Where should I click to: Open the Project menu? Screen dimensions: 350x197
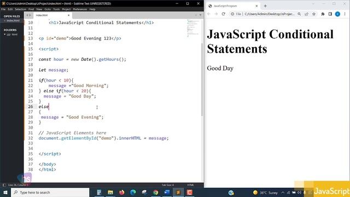tap(66, 9)
